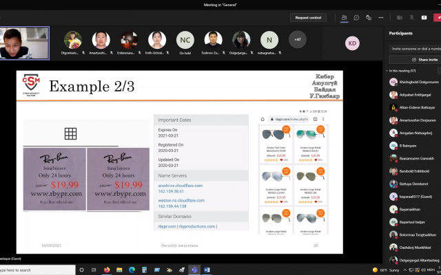Open the meeting chat icon

(356, 17)
